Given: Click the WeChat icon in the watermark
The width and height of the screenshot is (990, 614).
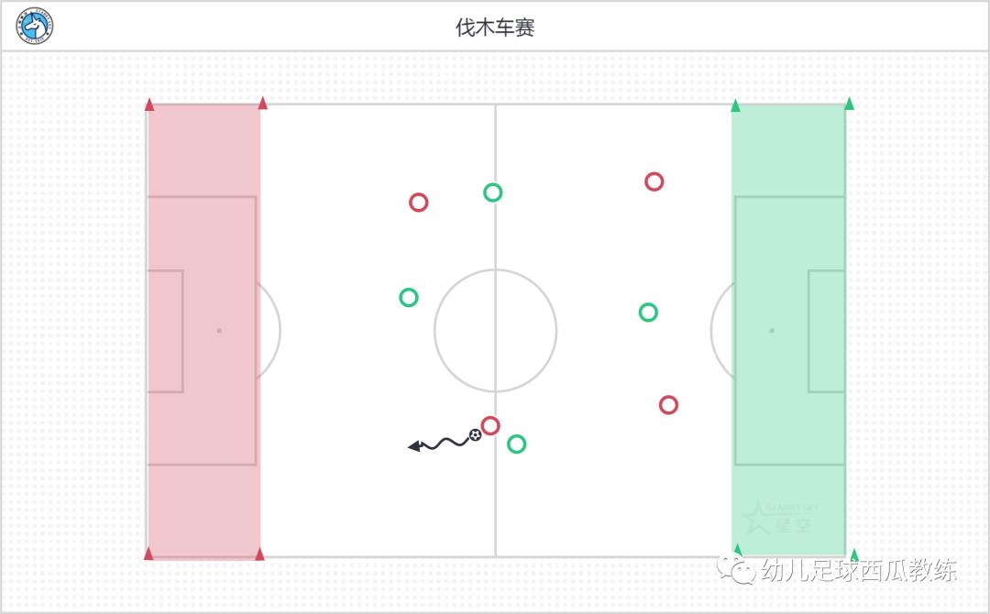Looking at the screenshot, I should point(738,570).
